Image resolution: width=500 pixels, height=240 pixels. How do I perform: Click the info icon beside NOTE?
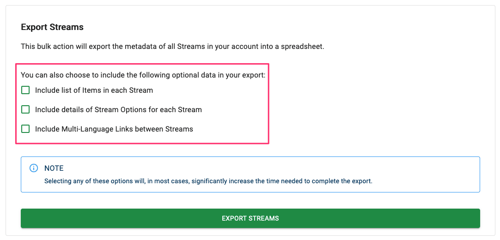[x=33, y=168]
